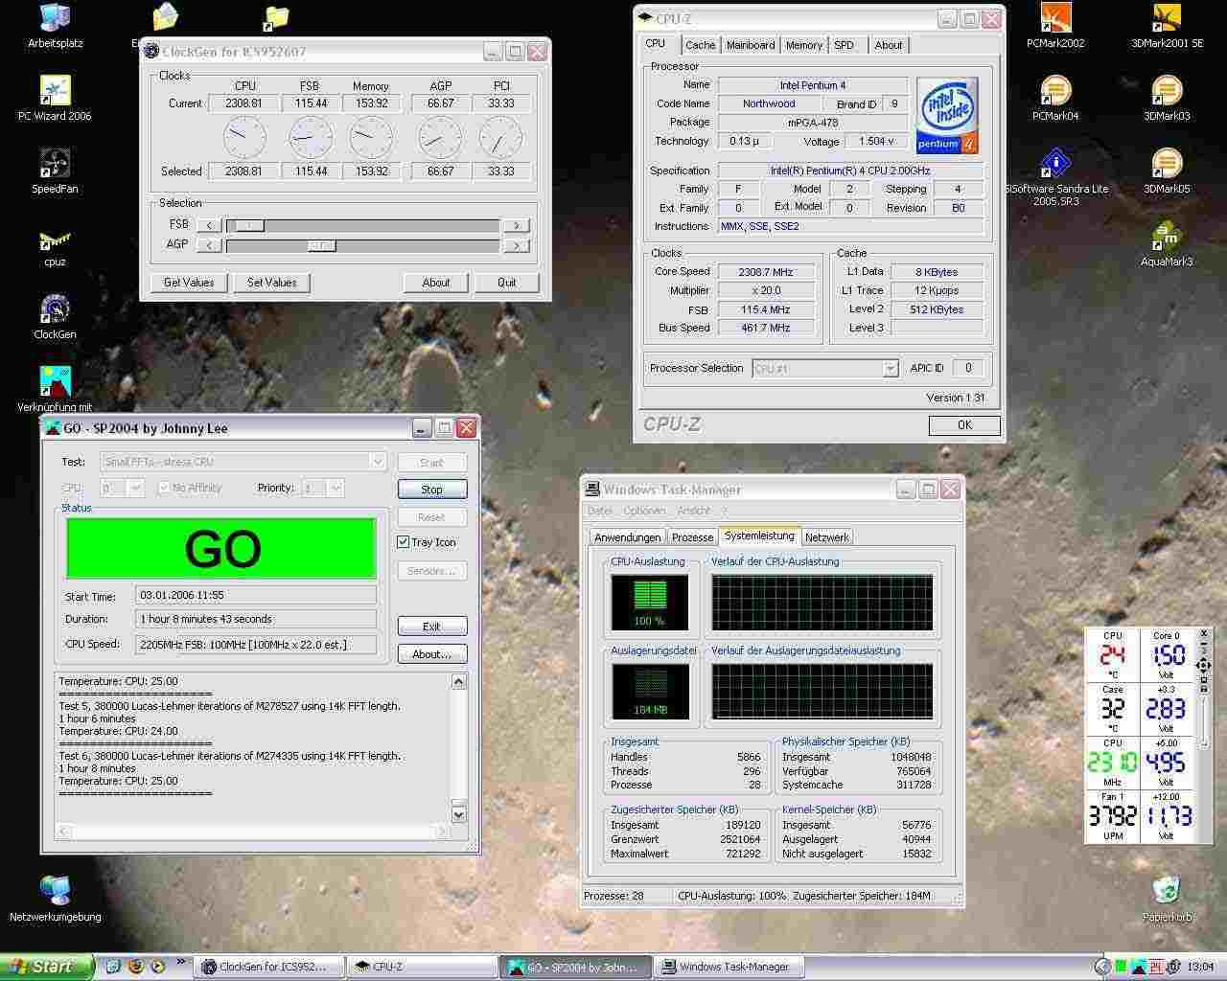Click the SP2004 taskbar entry
The height and width of the screenshot is (981, 1227).
point(574,967)
